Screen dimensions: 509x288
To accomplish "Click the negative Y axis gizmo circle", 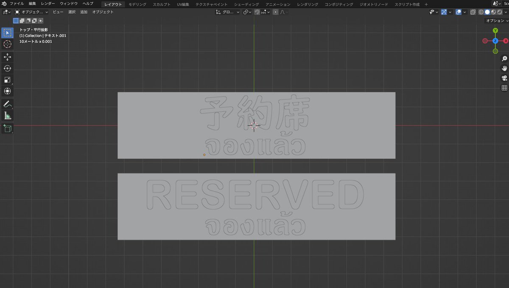I will (495, 51).
